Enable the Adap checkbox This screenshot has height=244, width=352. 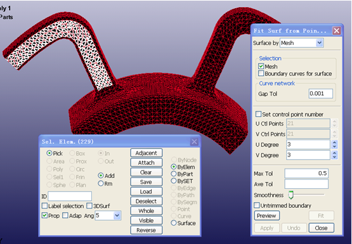coord(65,215)
